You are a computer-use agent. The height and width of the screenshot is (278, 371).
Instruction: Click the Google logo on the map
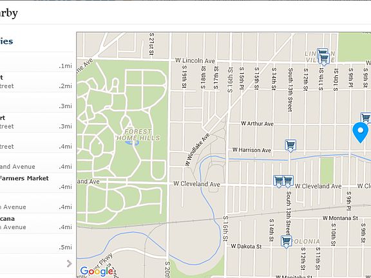click(97, 272)
